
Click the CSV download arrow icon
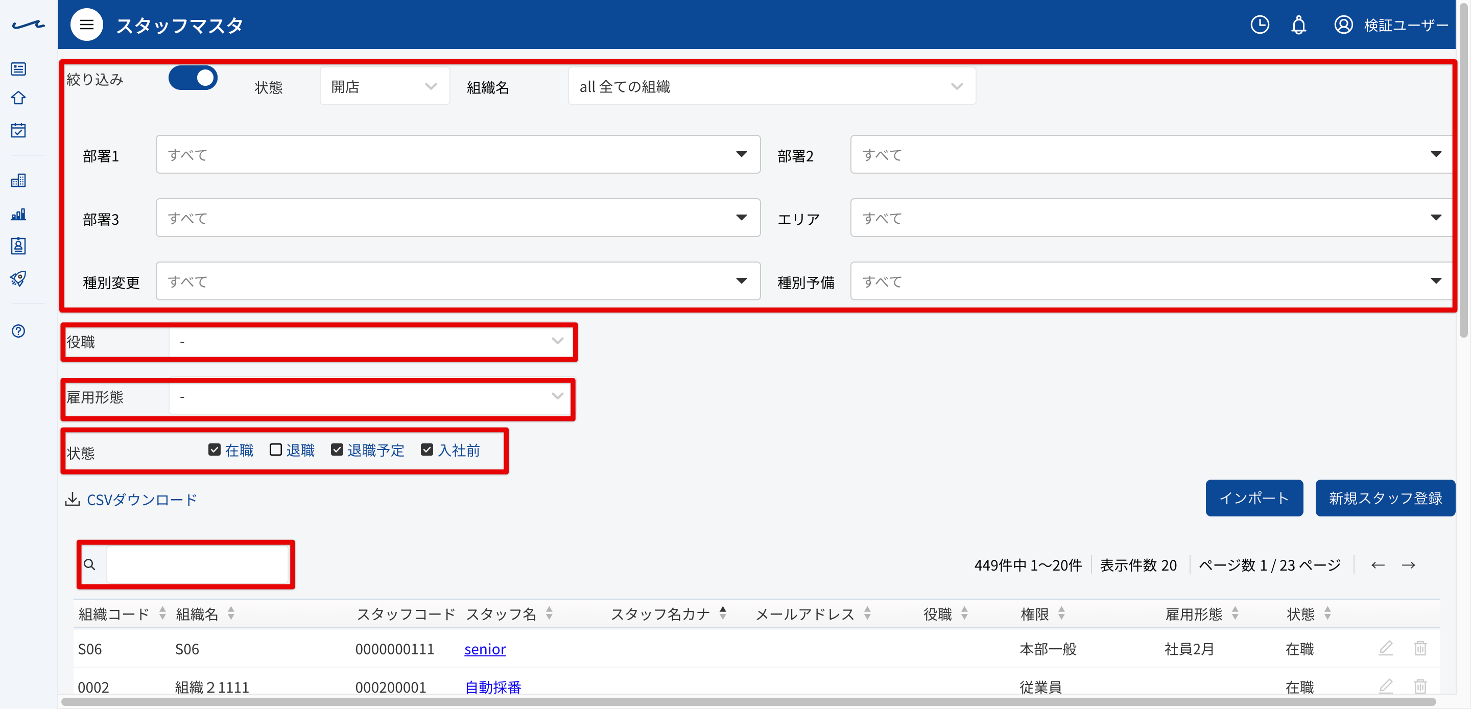(72, 500)
